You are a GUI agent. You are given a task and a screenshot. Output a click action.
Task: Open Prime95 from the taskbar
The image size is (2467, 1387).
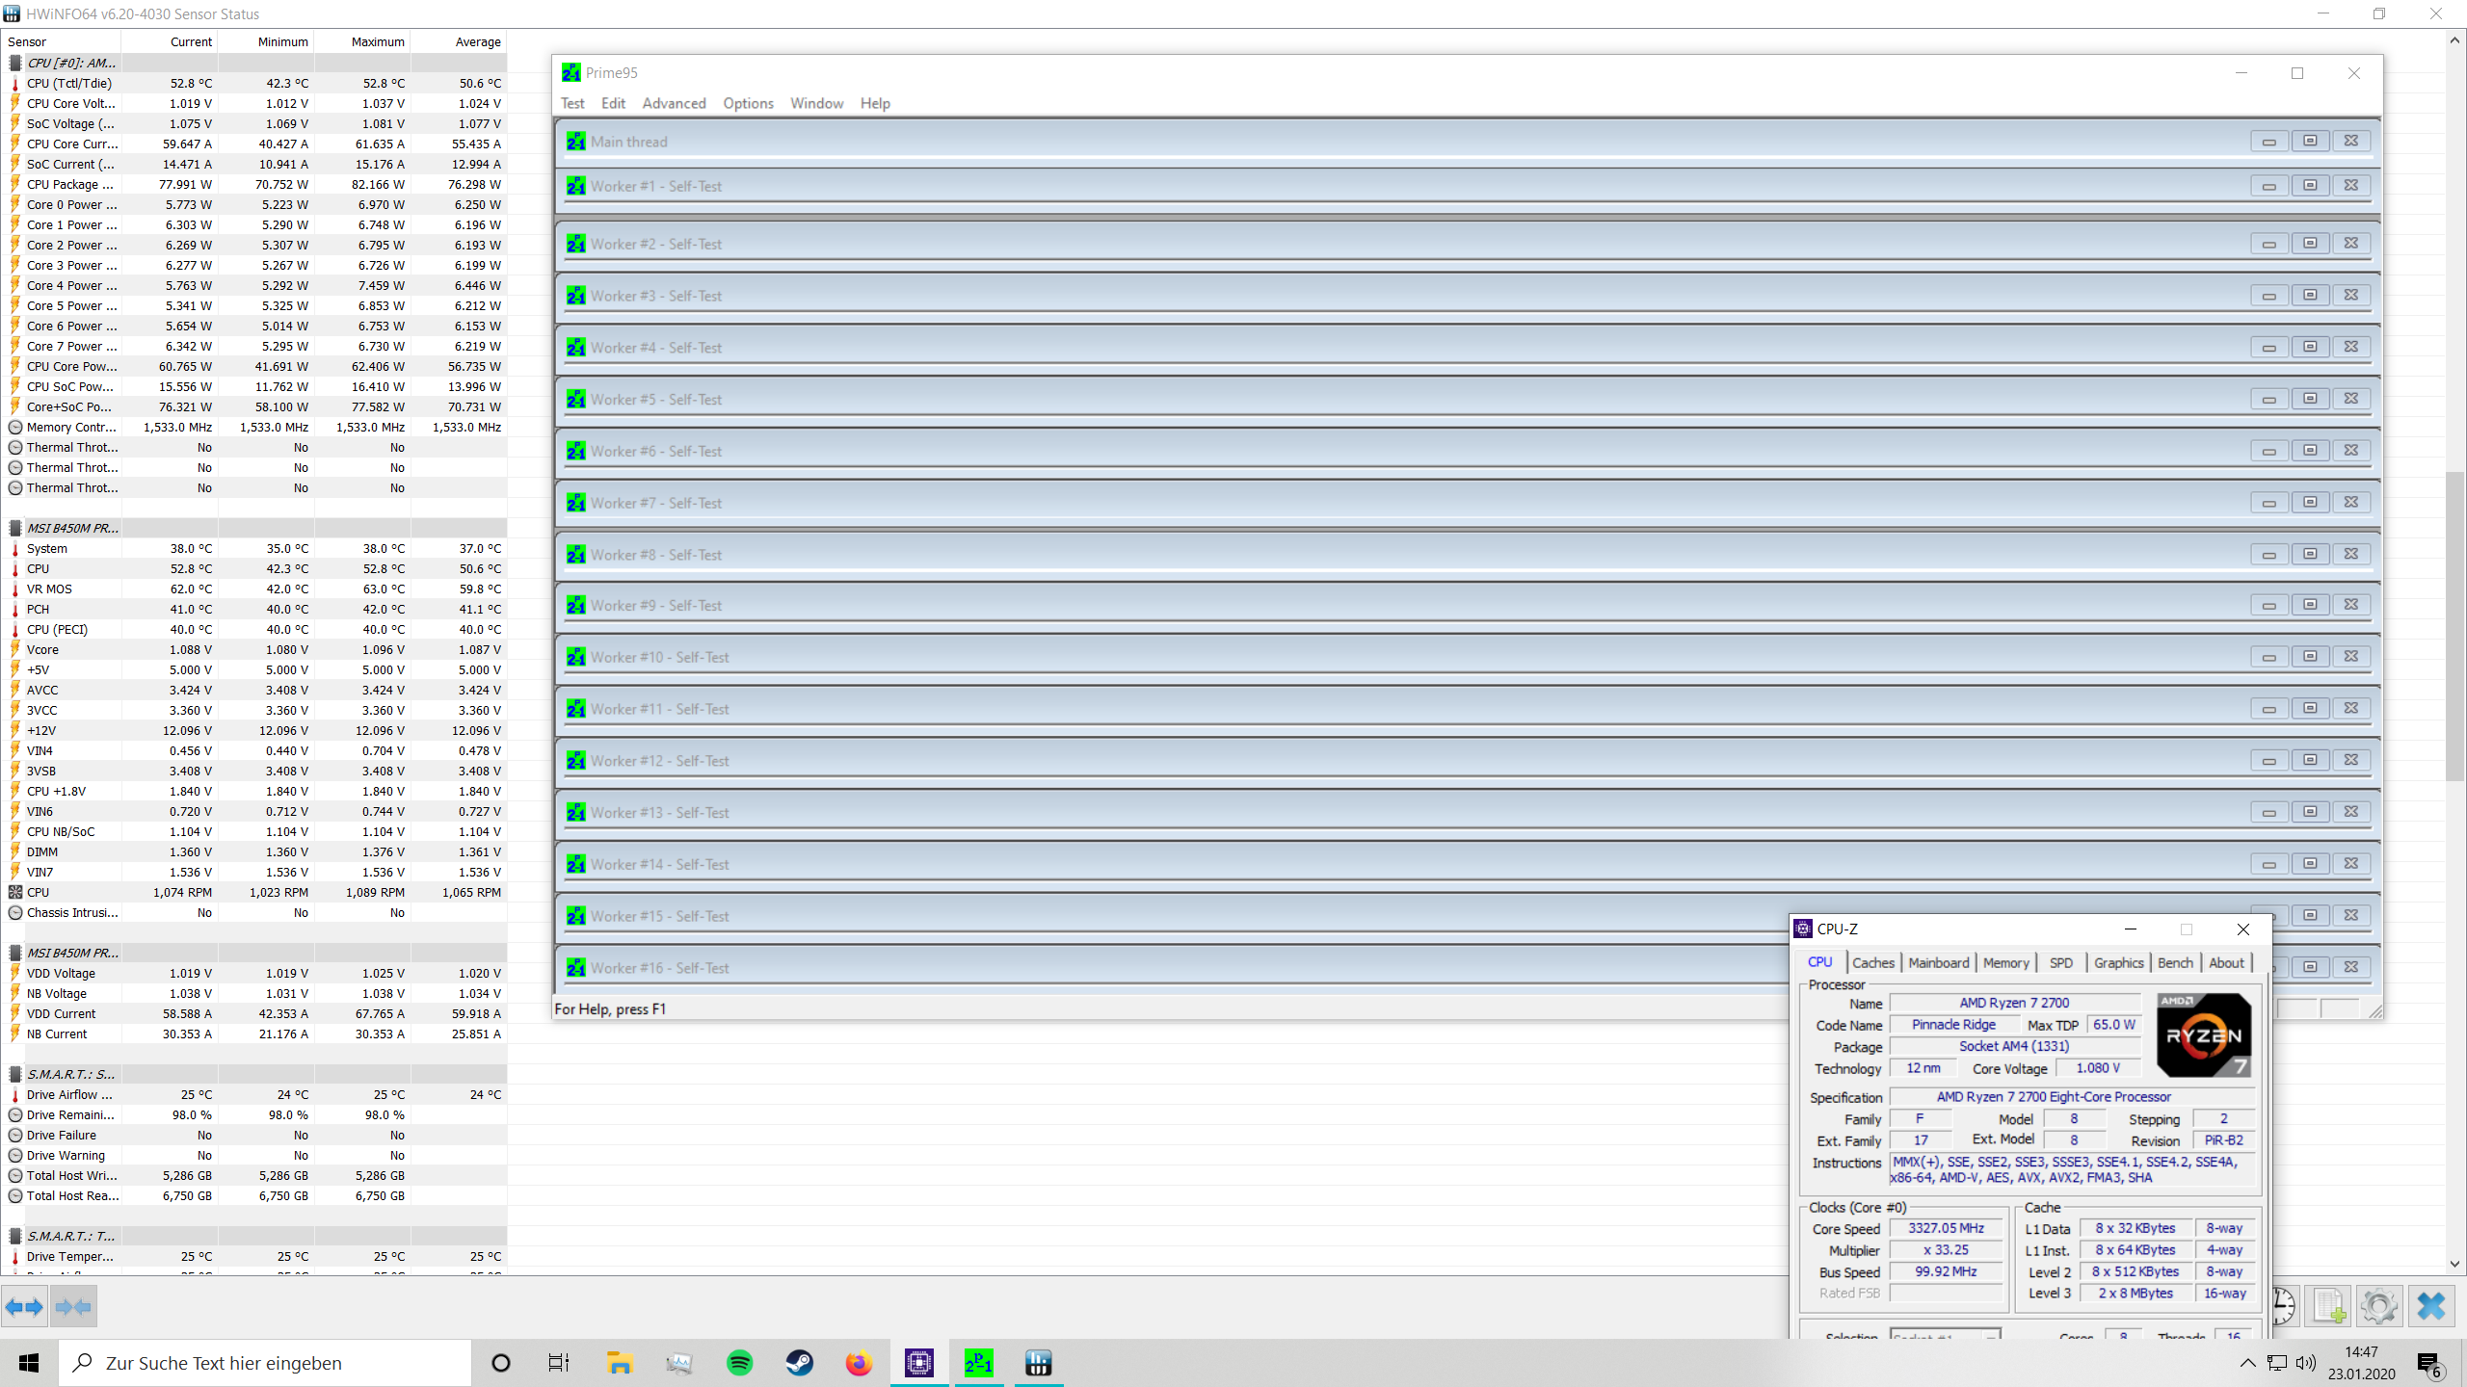(x=977, y=1362)
